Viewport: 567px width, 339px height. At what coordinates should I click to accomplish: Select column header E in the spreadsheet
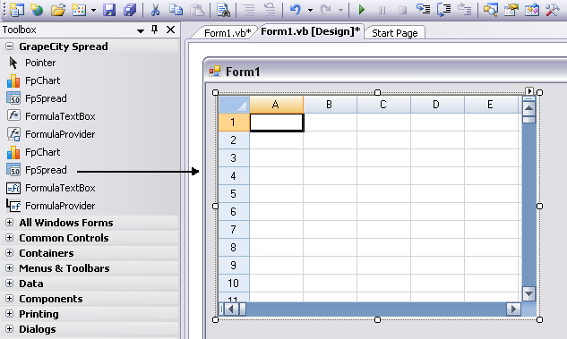[x=491, y=105]
